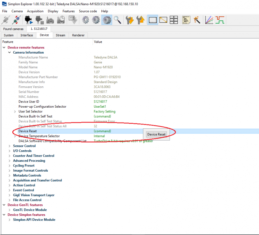Expand the GigE Vision Transport Layer section
This screenshot has height=235, width=259.
coord(9,195)
